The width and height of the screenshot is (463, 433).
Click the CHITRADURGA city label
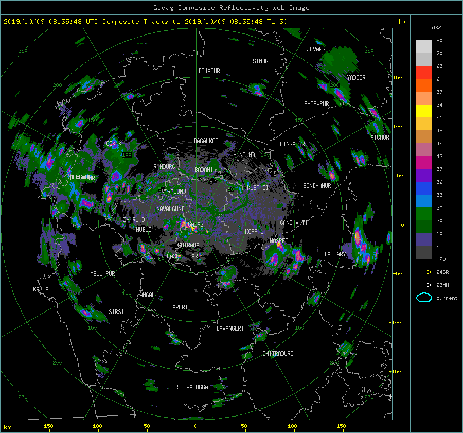click(279, 354)
